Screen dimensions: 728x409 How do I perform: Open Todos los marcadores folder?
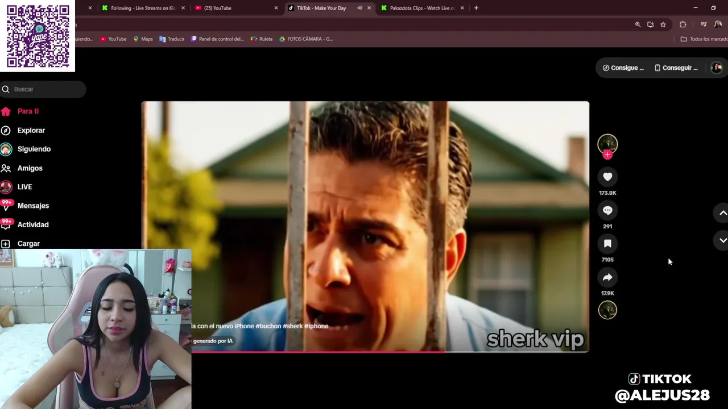pos(704,39)
